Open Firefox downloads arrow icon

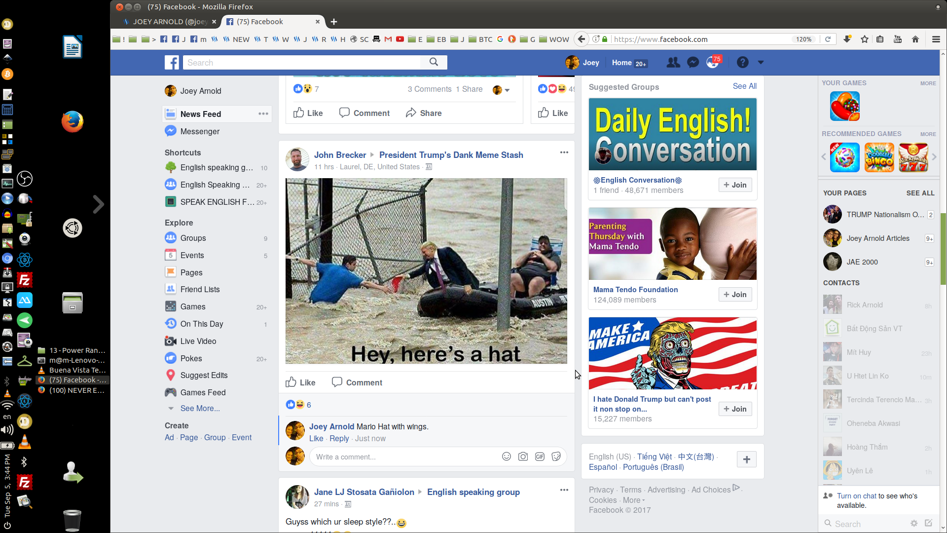tap(847, 39)
